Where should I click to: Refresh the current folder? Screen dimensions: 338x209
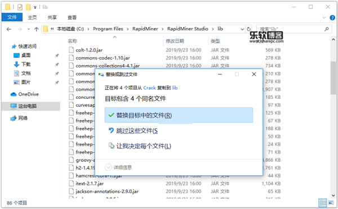coord(249,29)
